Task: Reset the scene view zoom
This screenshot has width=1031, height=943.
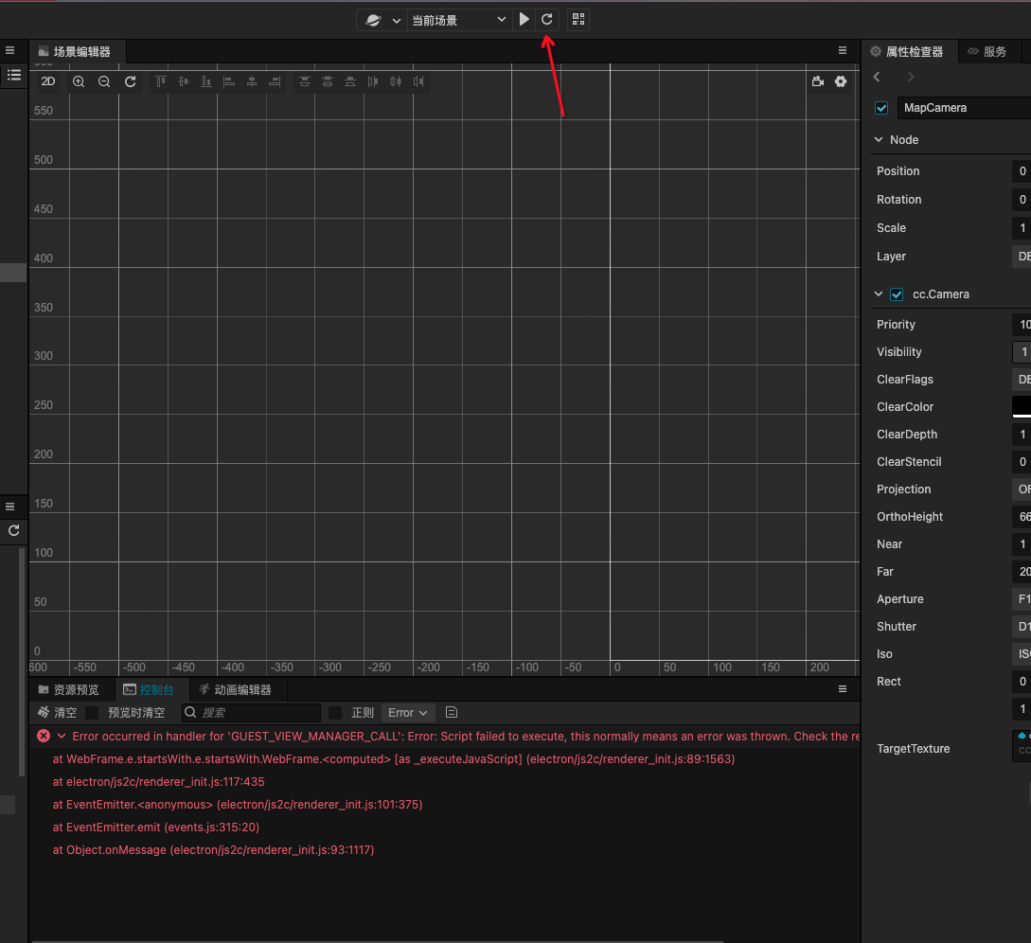Action: point(131,81)
